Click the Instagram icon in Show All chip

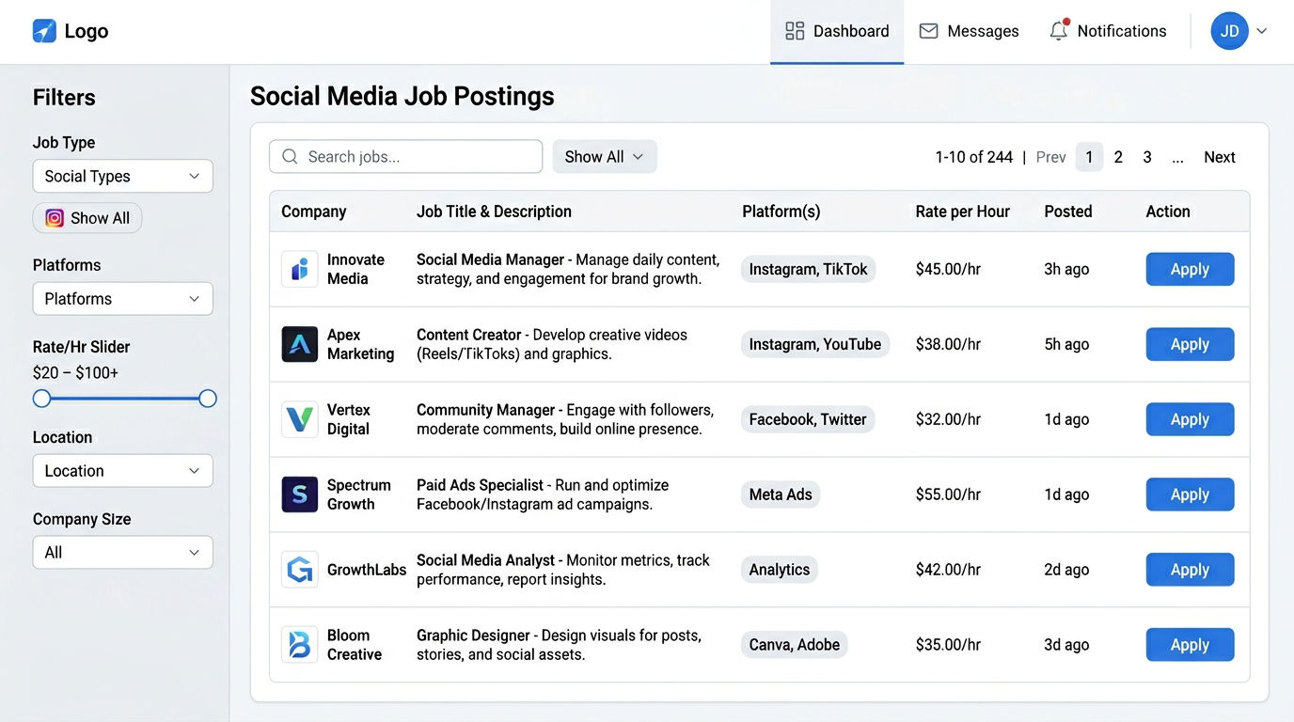tap(55, 218)
